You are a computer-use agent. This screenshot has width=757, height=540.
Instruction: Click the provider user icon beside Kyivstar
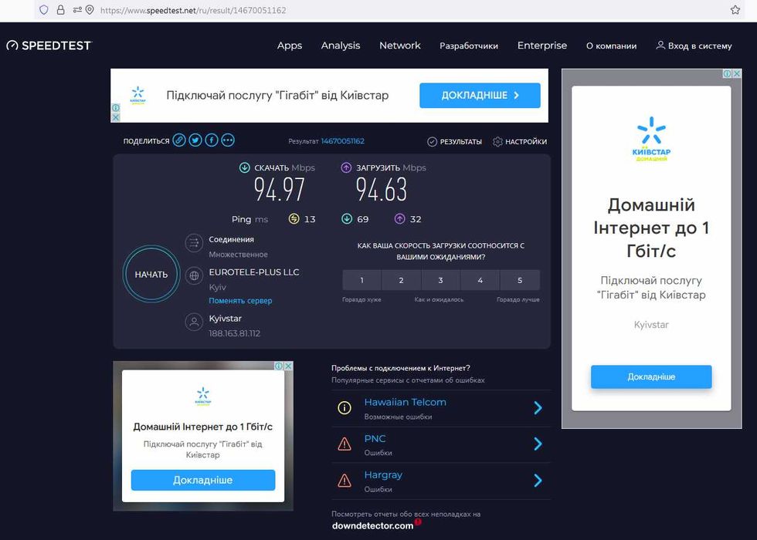[194, 322]
